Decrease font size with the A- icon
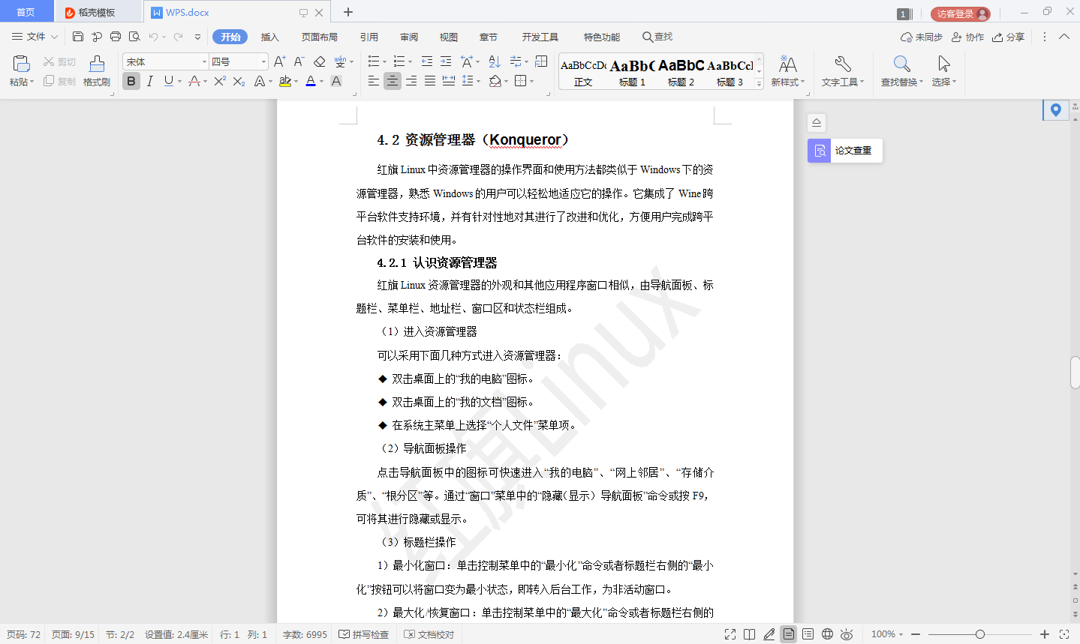The height and width of the screenshot is (644, 1080). 299,61
